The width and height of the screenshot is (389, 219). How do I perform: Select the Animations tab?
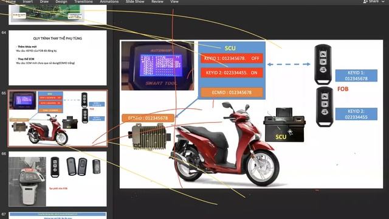coord(109,1)
